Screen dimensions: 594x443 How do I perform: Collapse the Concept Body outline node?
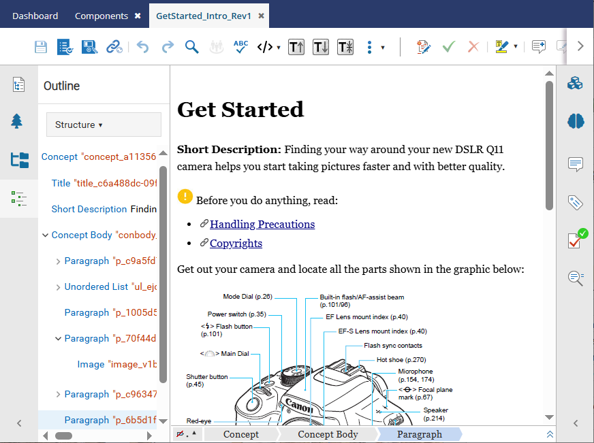click(x=45, y=235)
